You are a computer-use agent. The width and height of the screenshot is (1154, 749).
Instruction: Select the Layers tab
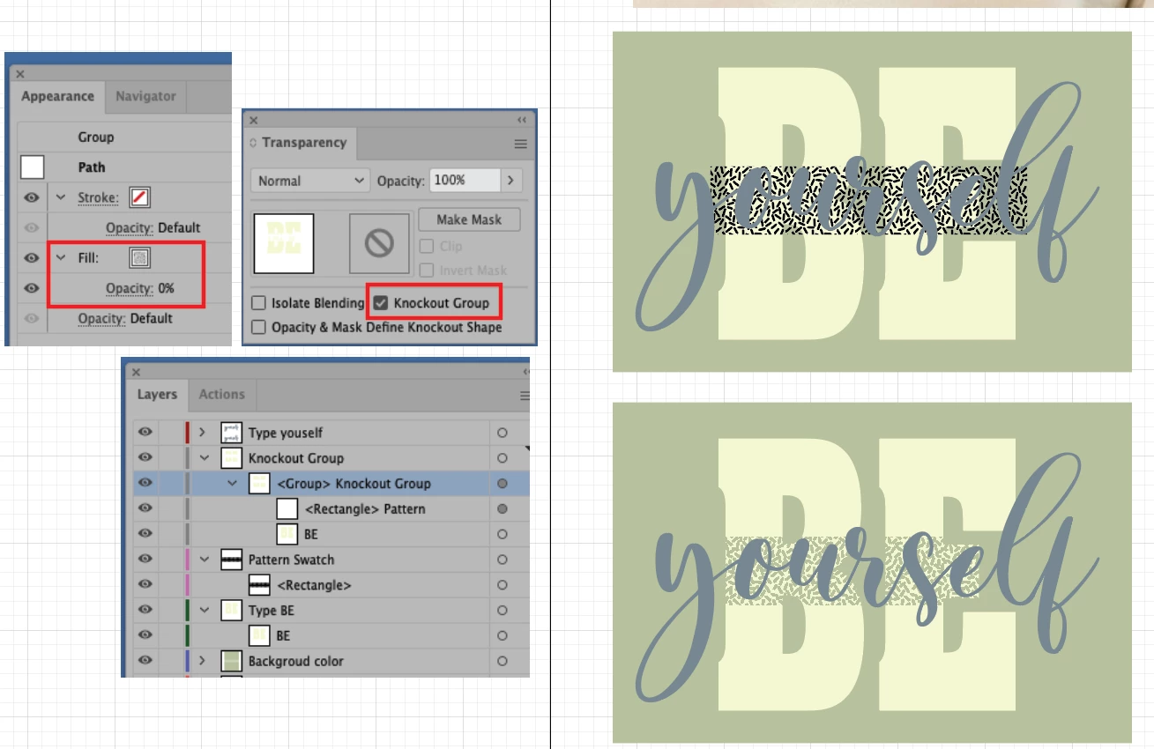(156, 395)
